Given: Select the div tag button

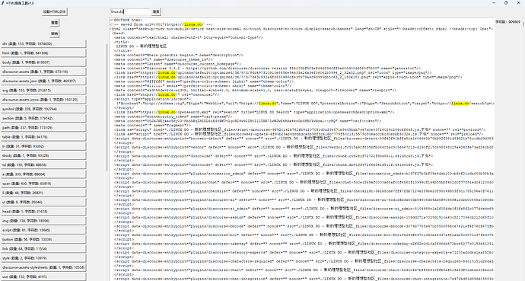Looking at the screenshot, I should point(43,43).
